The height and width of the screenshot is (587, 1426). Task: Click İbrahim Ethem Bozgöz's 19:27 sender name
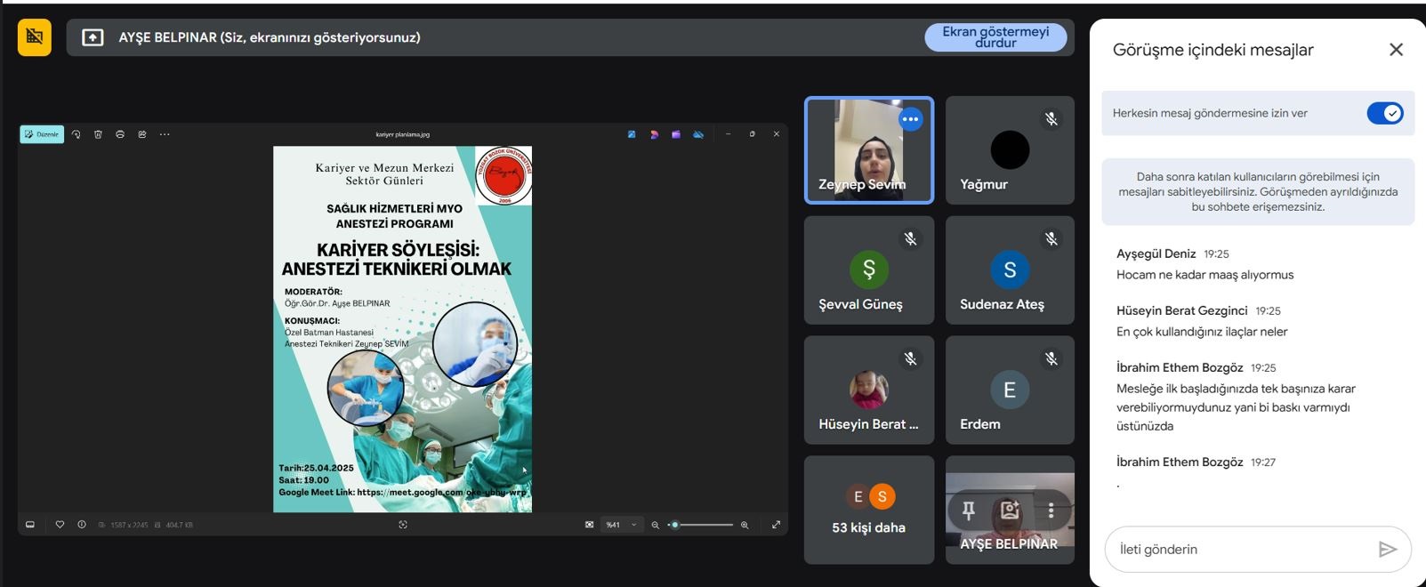1180,462
